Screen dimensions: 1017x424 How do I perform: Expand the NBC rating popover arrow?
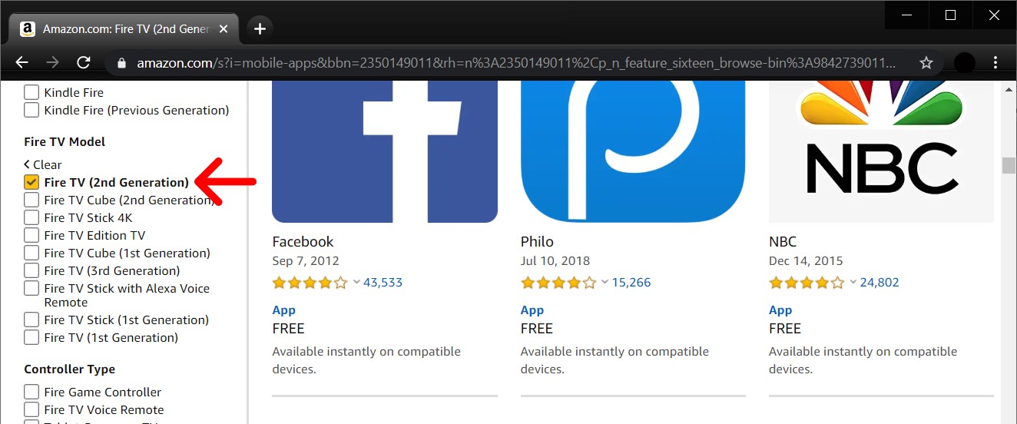(x=853, y=283)
